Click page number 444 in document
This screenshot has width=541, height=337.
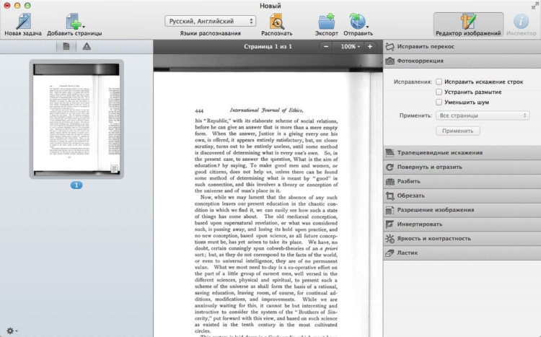(199, 111)
